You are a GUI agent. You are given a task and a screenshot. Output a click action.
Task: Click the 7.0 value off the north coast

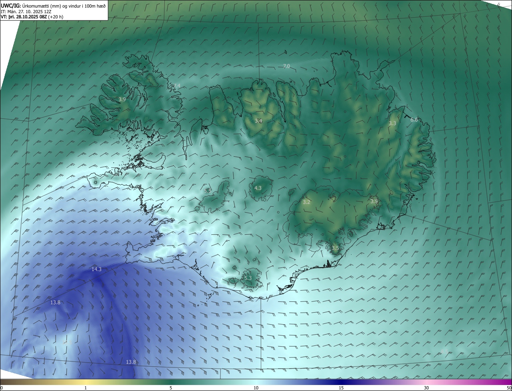pyautogui.click(x=286, y=66)
